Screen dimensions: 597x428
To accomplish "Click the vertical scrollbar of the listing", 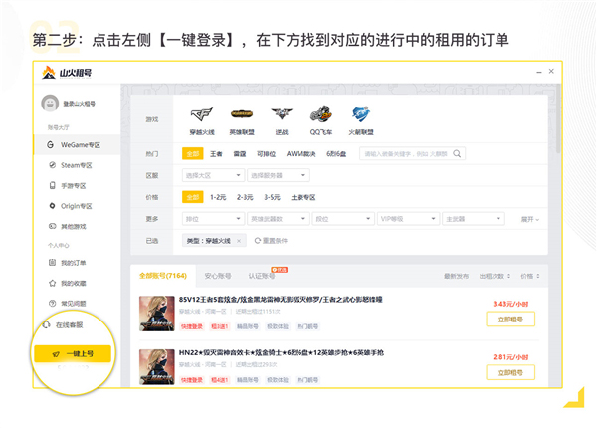I will click(x=558, y=118).
